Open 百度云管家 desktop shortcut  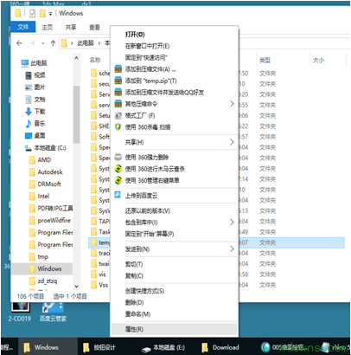[x=53, y=312]
